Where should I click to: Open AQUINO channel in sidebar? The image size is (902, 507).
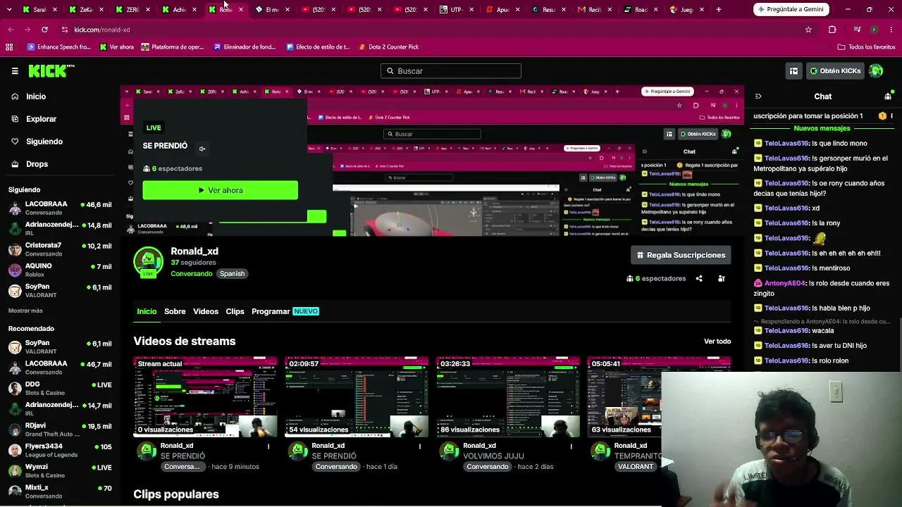click(60, 270)
